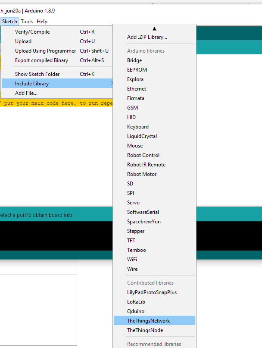
Task: Include the SPI library
Action: pyautogui.click(x=154, y=193)
